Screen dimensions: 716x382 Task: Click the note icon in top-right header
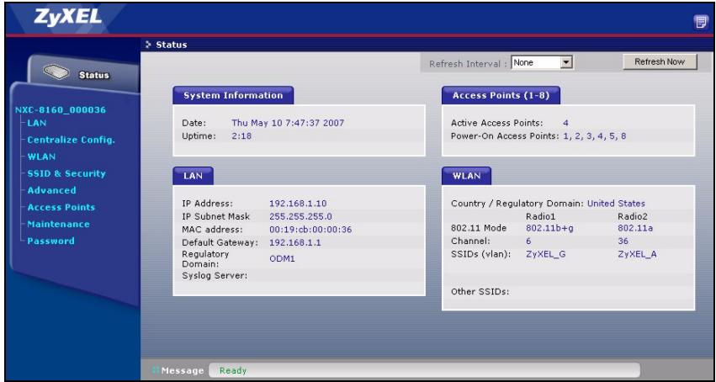pos(699,22)
